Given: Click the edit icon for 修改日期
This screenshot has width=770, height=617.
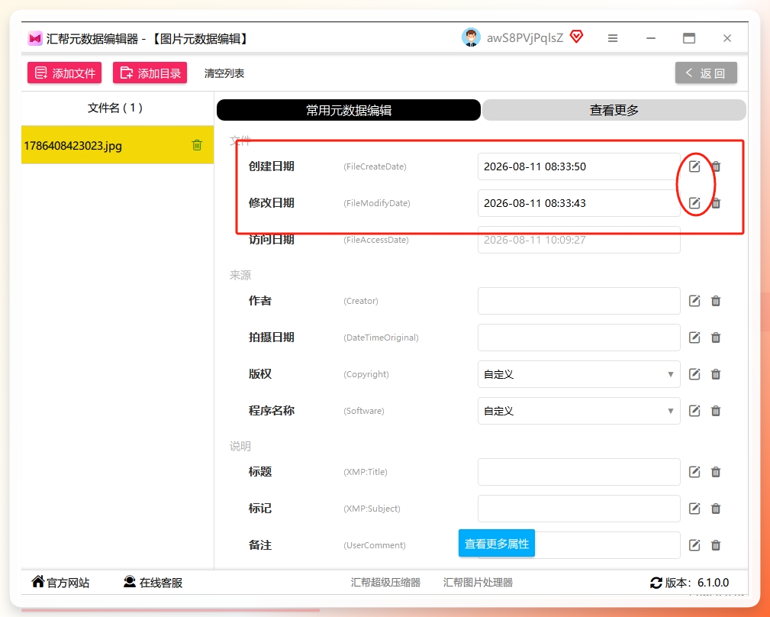Looking at the screenshot, I should click(x=694, y=203).
